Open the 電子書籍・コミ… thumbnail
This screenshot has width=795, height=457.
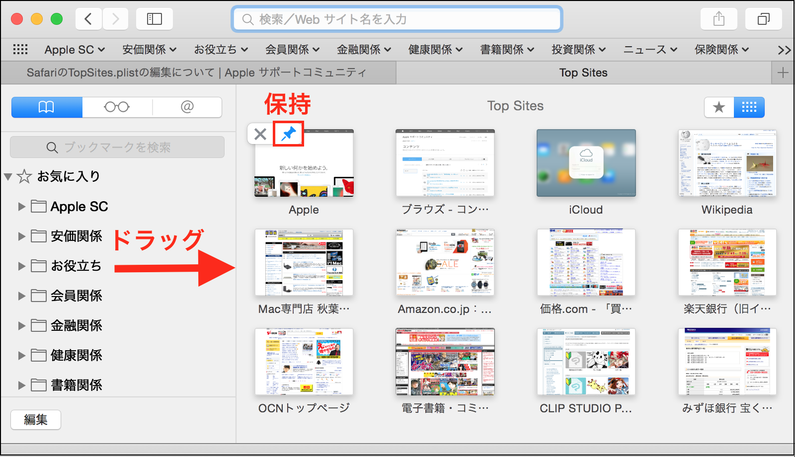pyautogui.click(x=445, y=362)
